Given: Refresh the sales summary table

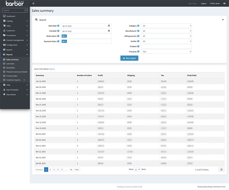Looking at the screenshot, I should click(221, 170).
